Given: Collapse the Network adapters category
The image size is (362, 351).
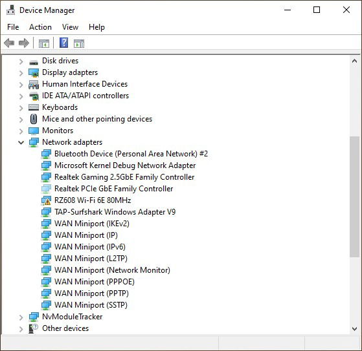Looking at the screenshot, I should [21, 142].
